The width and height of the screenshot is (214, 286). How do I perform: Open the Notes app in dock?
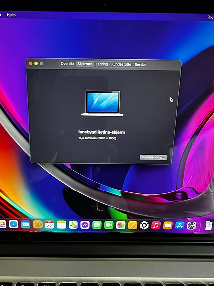[62, 225]
